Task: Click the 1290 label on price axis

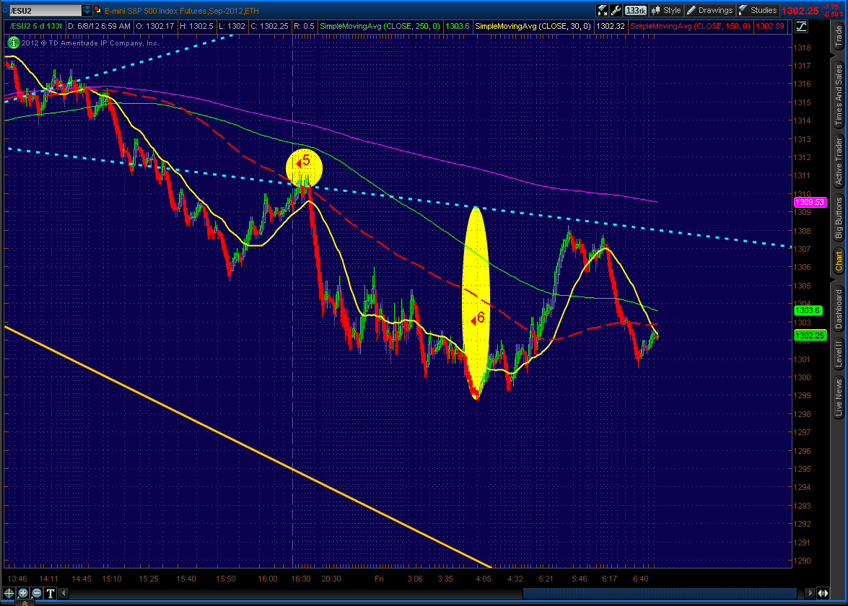Action: [802, 561]
